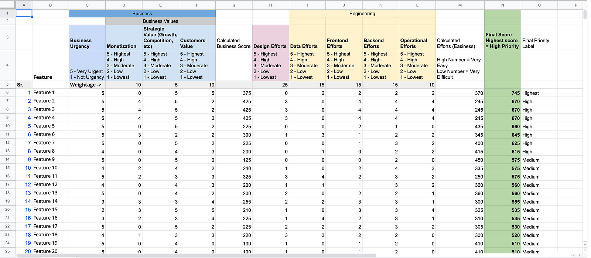The width and height of the screenshot is (591, 258).
Task: Select the green 'Final Score' header cell
Action: coord(502,37)
